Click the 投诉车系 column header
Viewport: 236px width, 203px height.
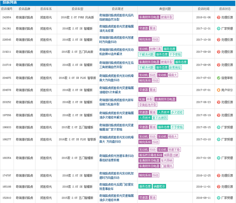46,9
